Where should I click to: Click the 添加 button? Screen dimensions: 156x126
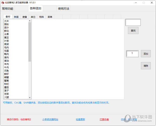[x=146, y=54]
